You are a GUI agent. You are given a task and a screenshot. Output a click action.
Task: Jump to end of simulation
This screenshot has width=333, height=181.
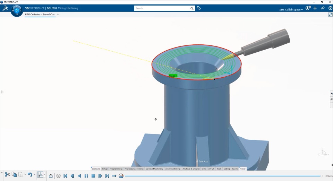coord(107,176)
